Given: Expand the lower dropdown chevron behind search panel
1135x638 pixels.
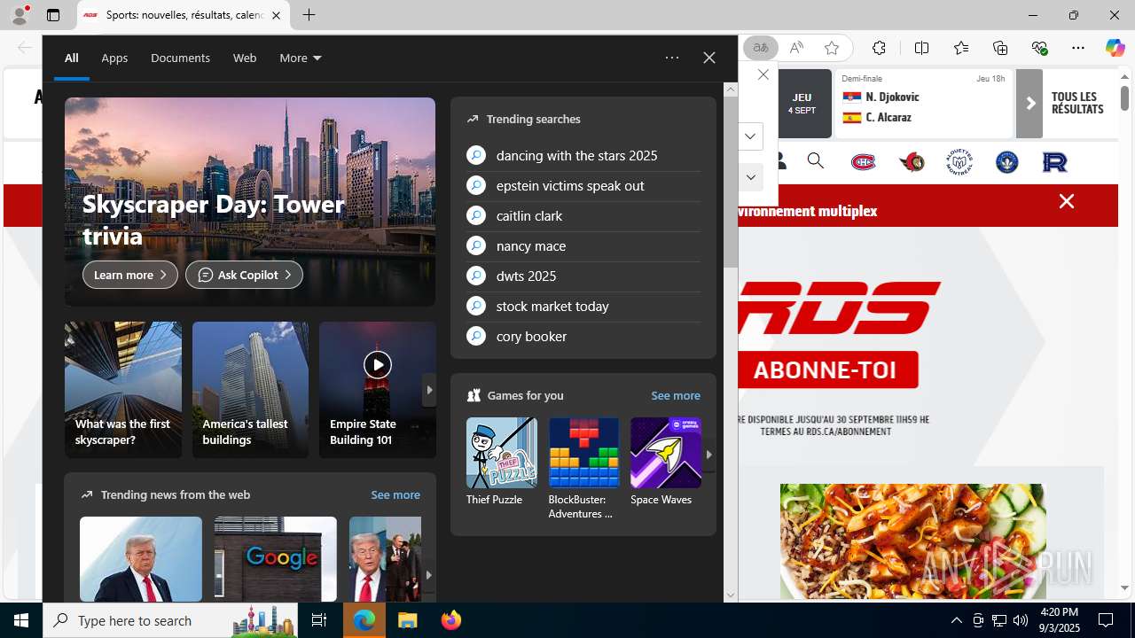Looking at the screenshot, I should [x=750, y=177].
